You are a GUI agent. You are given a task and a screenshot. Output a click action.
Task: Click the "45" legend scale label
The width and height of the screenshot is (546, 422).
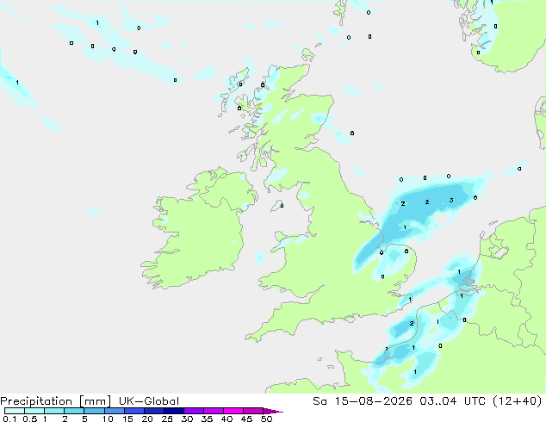[x=246, y=419]
